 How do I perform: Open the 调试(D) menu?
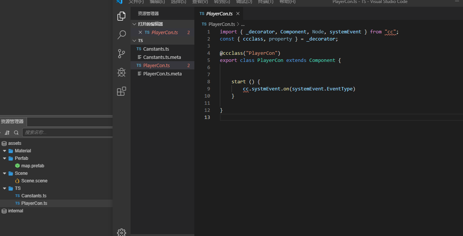244,2
